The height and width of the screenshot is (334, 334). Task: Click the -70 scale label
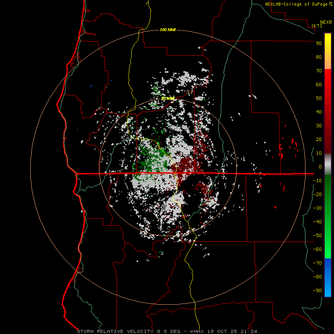317,263
